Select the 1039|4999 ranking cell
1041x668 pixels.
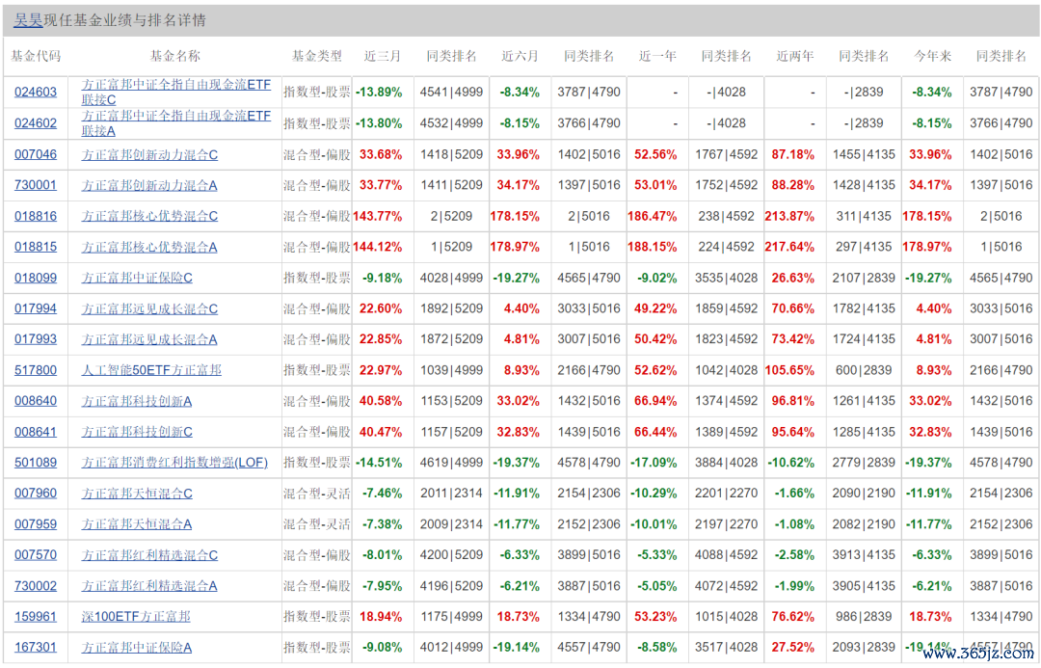click(x=451, y=370)
